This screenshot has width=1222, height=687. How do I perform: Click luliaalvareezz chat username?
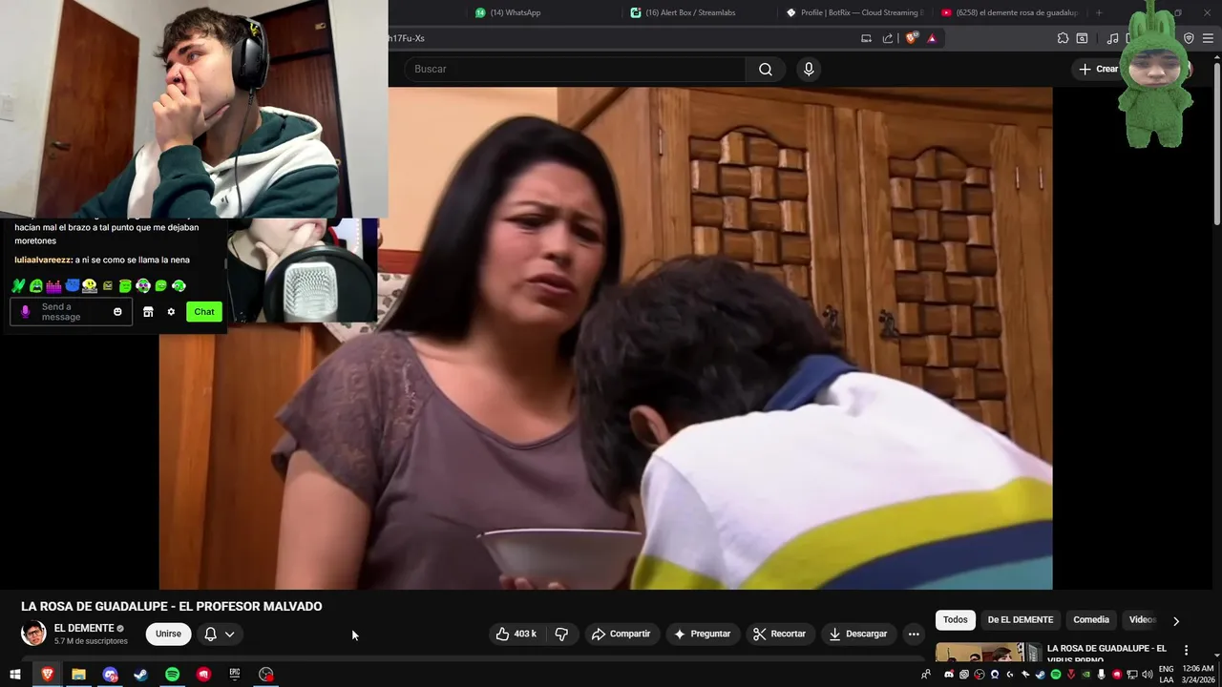pos(43,260)
